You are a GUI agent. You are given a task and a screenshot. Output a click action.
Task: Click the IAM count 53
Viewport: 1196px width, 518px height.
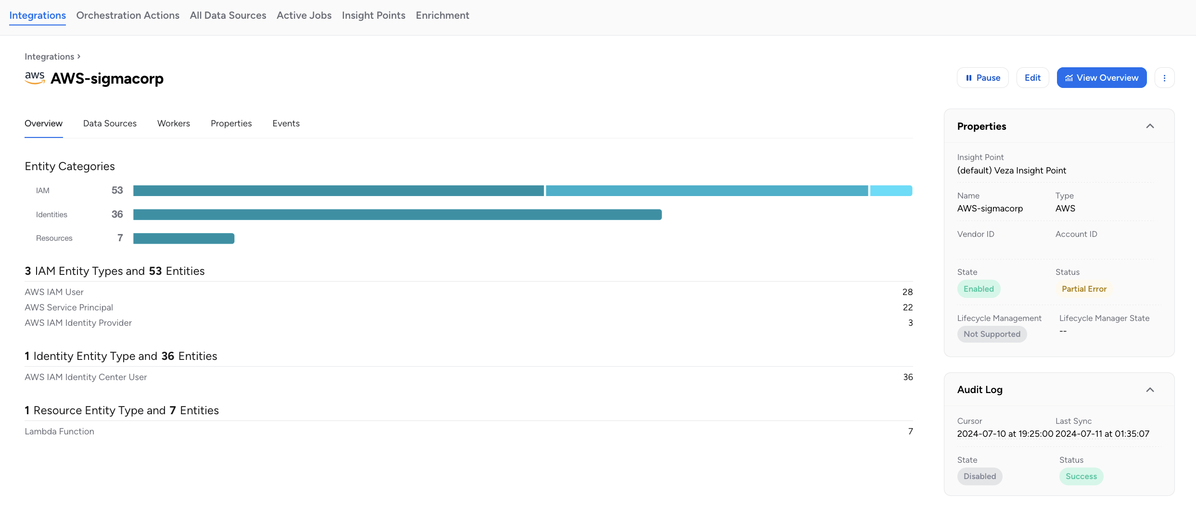(117, 191)
